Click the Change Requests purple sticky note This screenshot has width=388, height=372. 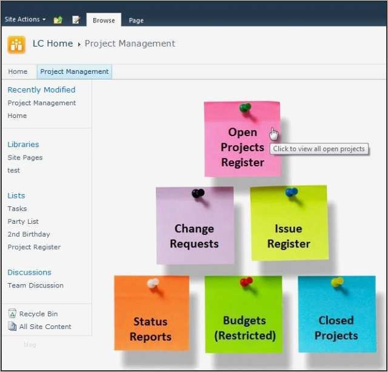point(194,235)
